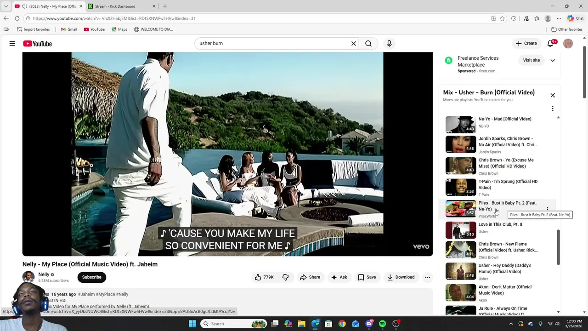Open Google Chrome from the taskbar
This screenshot has width=588, height=331.
342,324
